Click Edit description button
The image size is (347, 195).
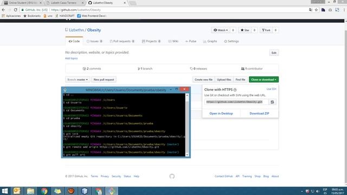pos(274,53)
